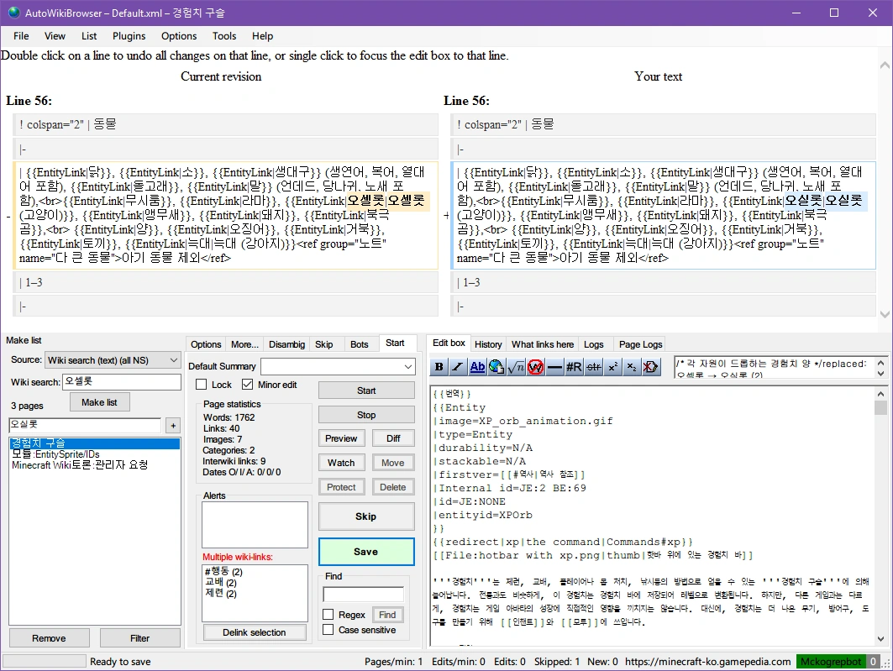The image size is (893, 671).
Task: Open the Tools menu
Action: pos(224,36)
